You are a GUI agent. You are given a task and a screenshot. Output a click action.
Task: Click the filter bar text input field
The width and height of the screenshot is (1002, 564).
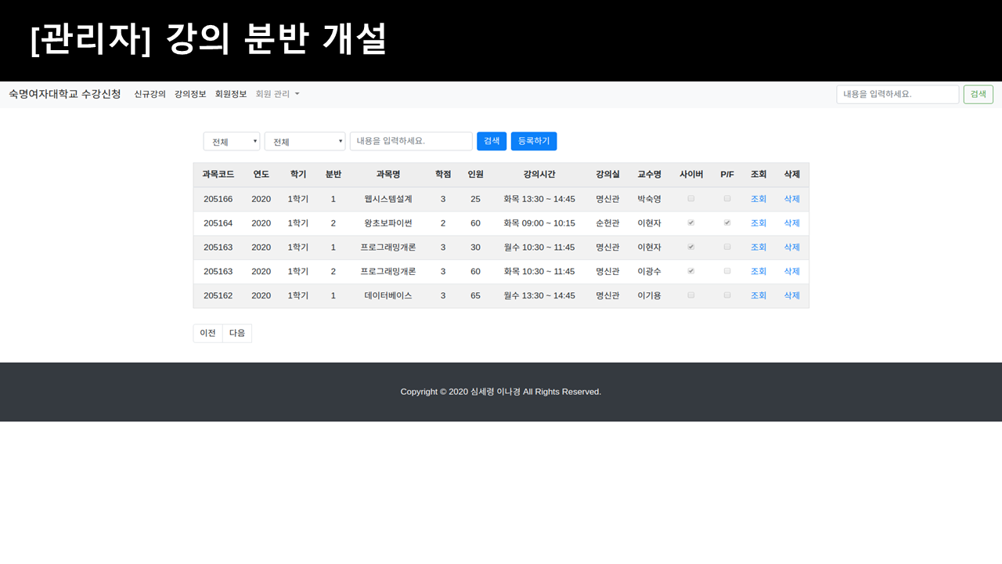click(x=411, y=141)
